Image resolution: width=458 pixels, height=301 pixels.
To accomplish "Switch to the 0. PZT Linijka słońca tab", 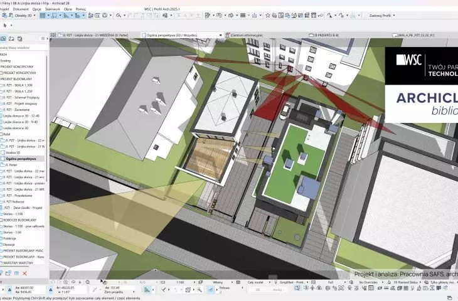I will tap(96, 35).
